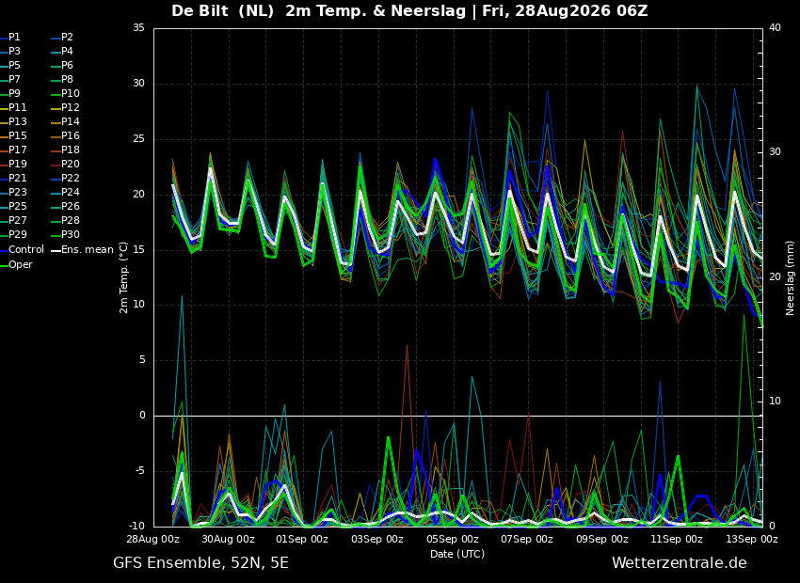The width and height of the screenshot is (800, 583).
Task: Click the Date (UTC) axis title
Action: 457,554
